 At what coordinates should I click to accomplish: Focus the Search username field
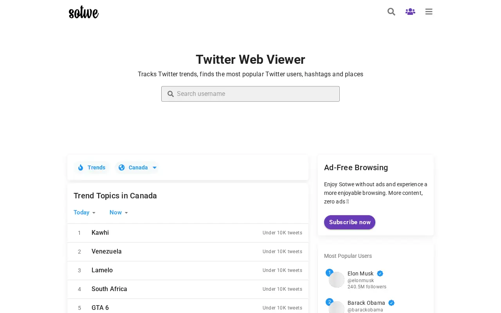(250, 94)
